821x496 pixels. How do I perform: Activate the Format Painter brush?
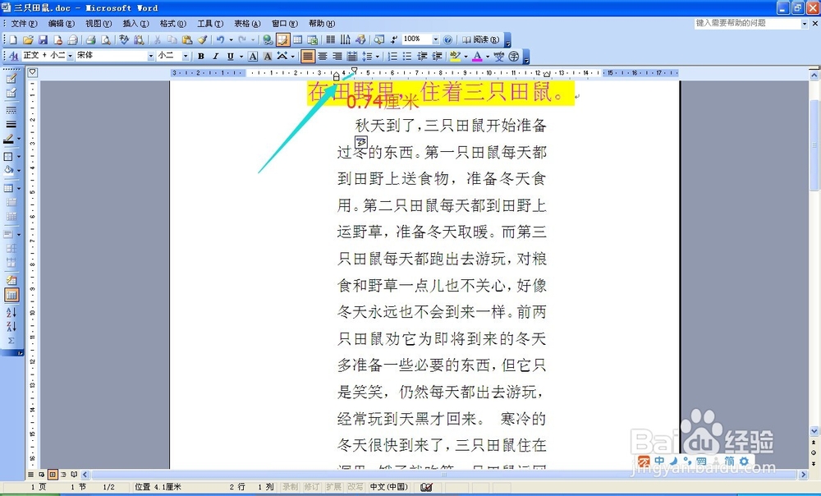tap(202, 39)
